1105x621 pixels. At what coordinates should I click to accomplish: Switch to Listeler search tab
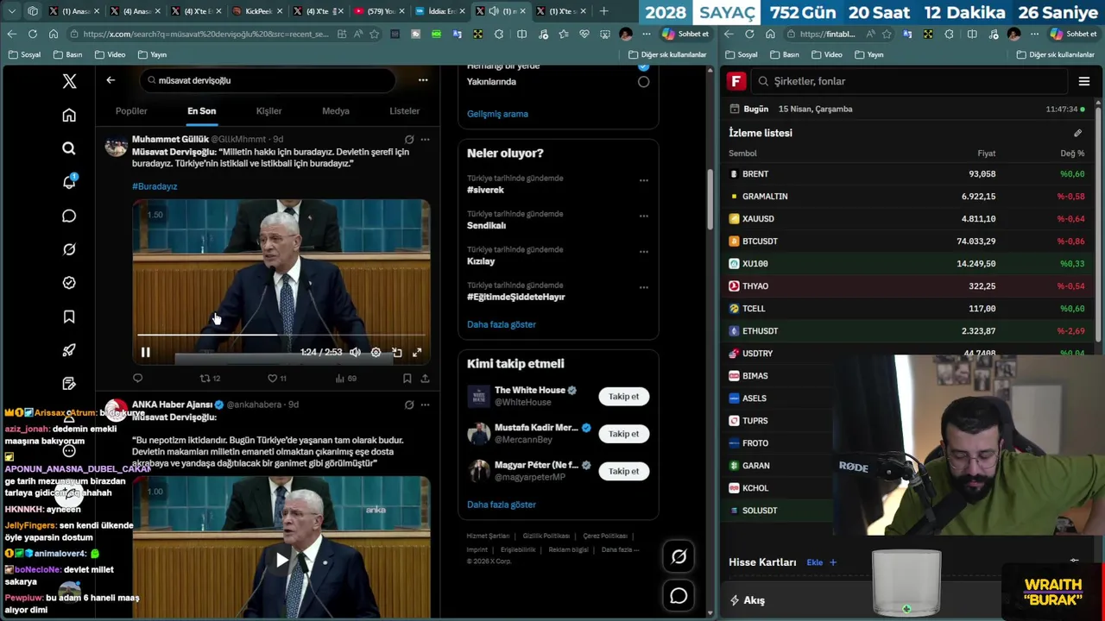tap(404, 110)
